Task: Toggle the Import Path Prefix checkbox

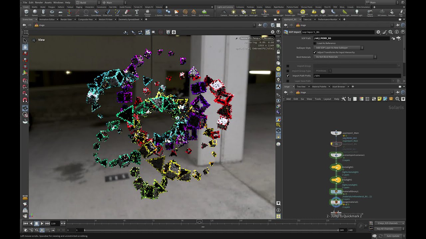Action: tap(288, 76)
